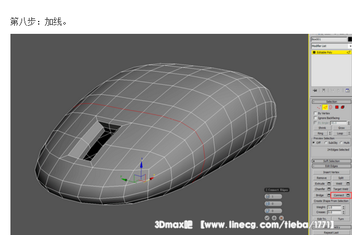
Task: Toggle Show End Result icon
Action: click(x=324, y=90)
